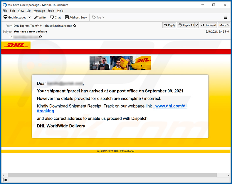The image size is (232, 184).
Task: Forward this email
Action: [209, 25]
